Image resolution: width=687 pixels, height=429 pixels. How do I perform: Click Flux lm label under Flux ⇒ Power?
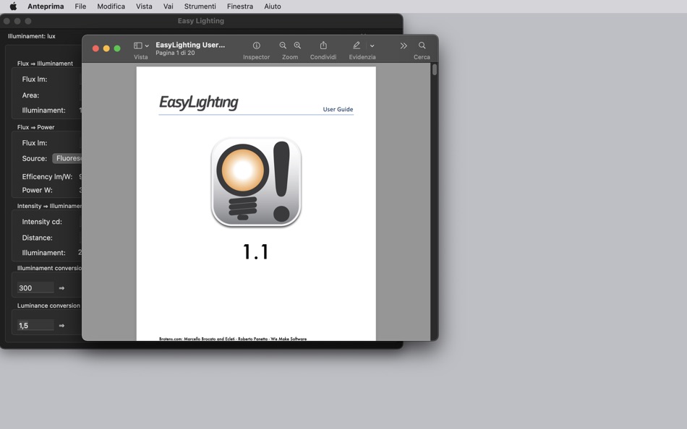35,143
